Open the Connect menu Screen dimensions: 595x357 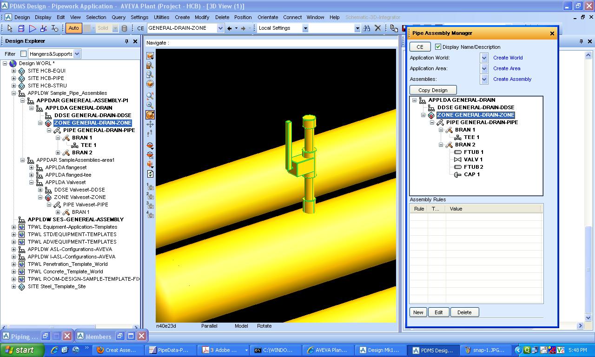pos(292,17)
